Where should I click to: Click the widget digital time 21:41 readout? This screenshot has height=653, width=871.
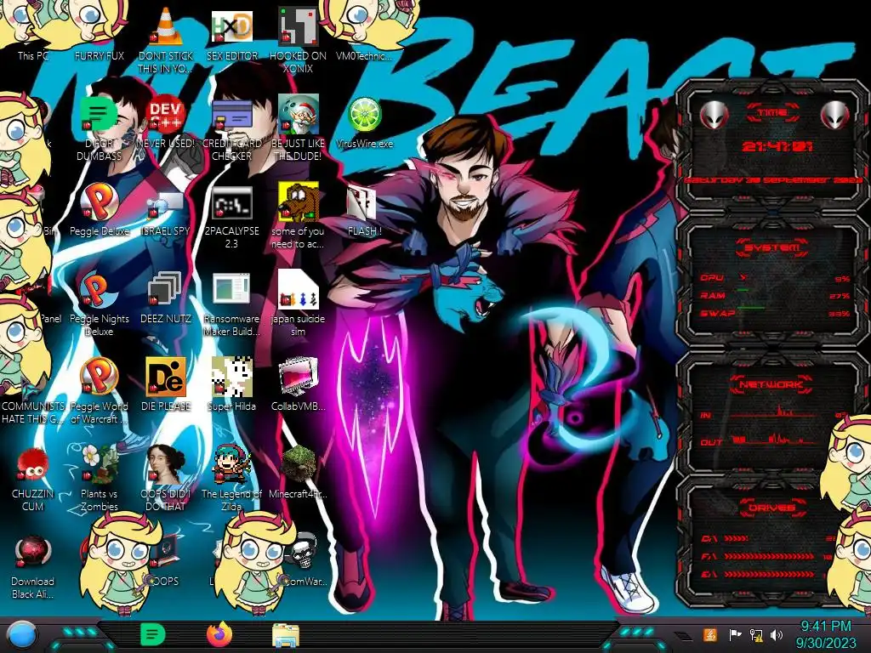[777, 146]
